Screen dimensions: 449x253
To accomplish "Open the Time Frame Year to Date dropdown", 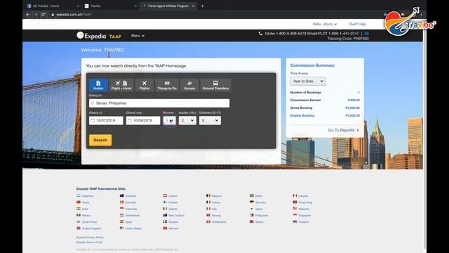I will tap(308, 82).
